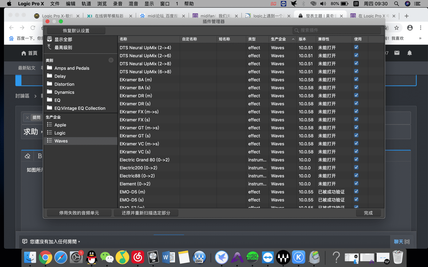Select Logic in manufacturers list
This screenshot has height=267, width=428.
[x=80, y=133]
